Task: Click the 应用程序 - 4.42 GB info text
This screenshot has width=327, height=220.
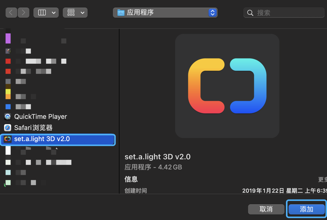Action: 153,167
